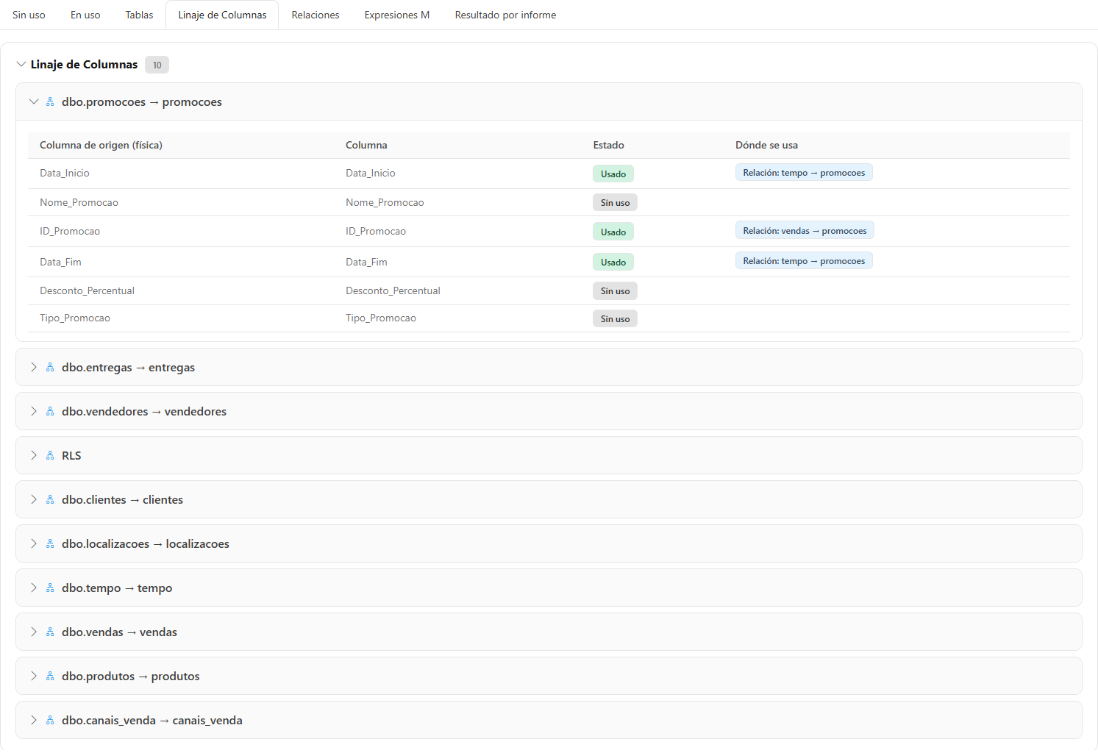This screenshot has width=1098, height=753.
Task: Click the Relación: tempo → promocoes tag for Data_Inicio
Action: coord(804,173)
